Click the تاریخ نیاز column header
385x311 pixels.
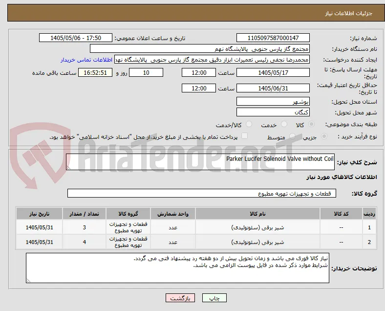coord(39,214)
